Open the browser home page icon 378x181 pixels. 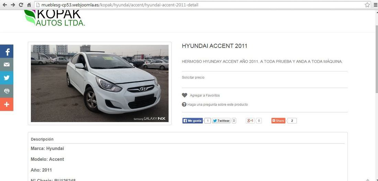29,5
